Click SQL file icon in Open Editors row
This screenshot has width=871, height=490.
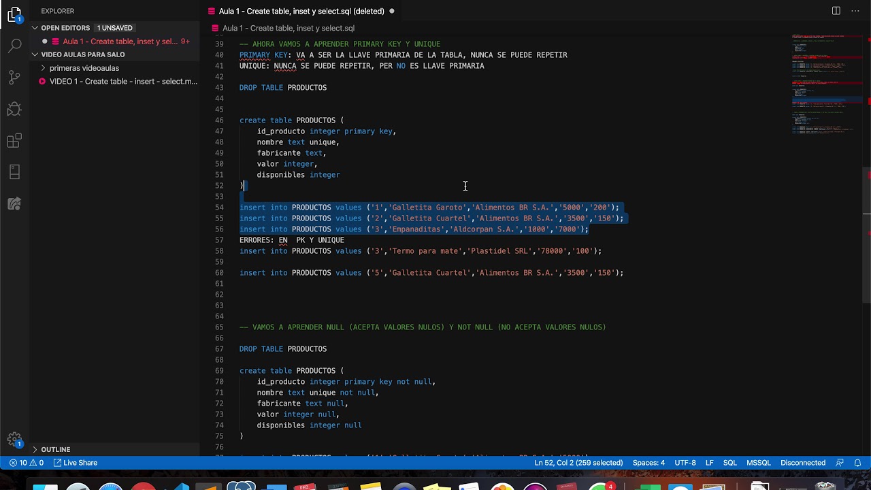coord(56,42)
